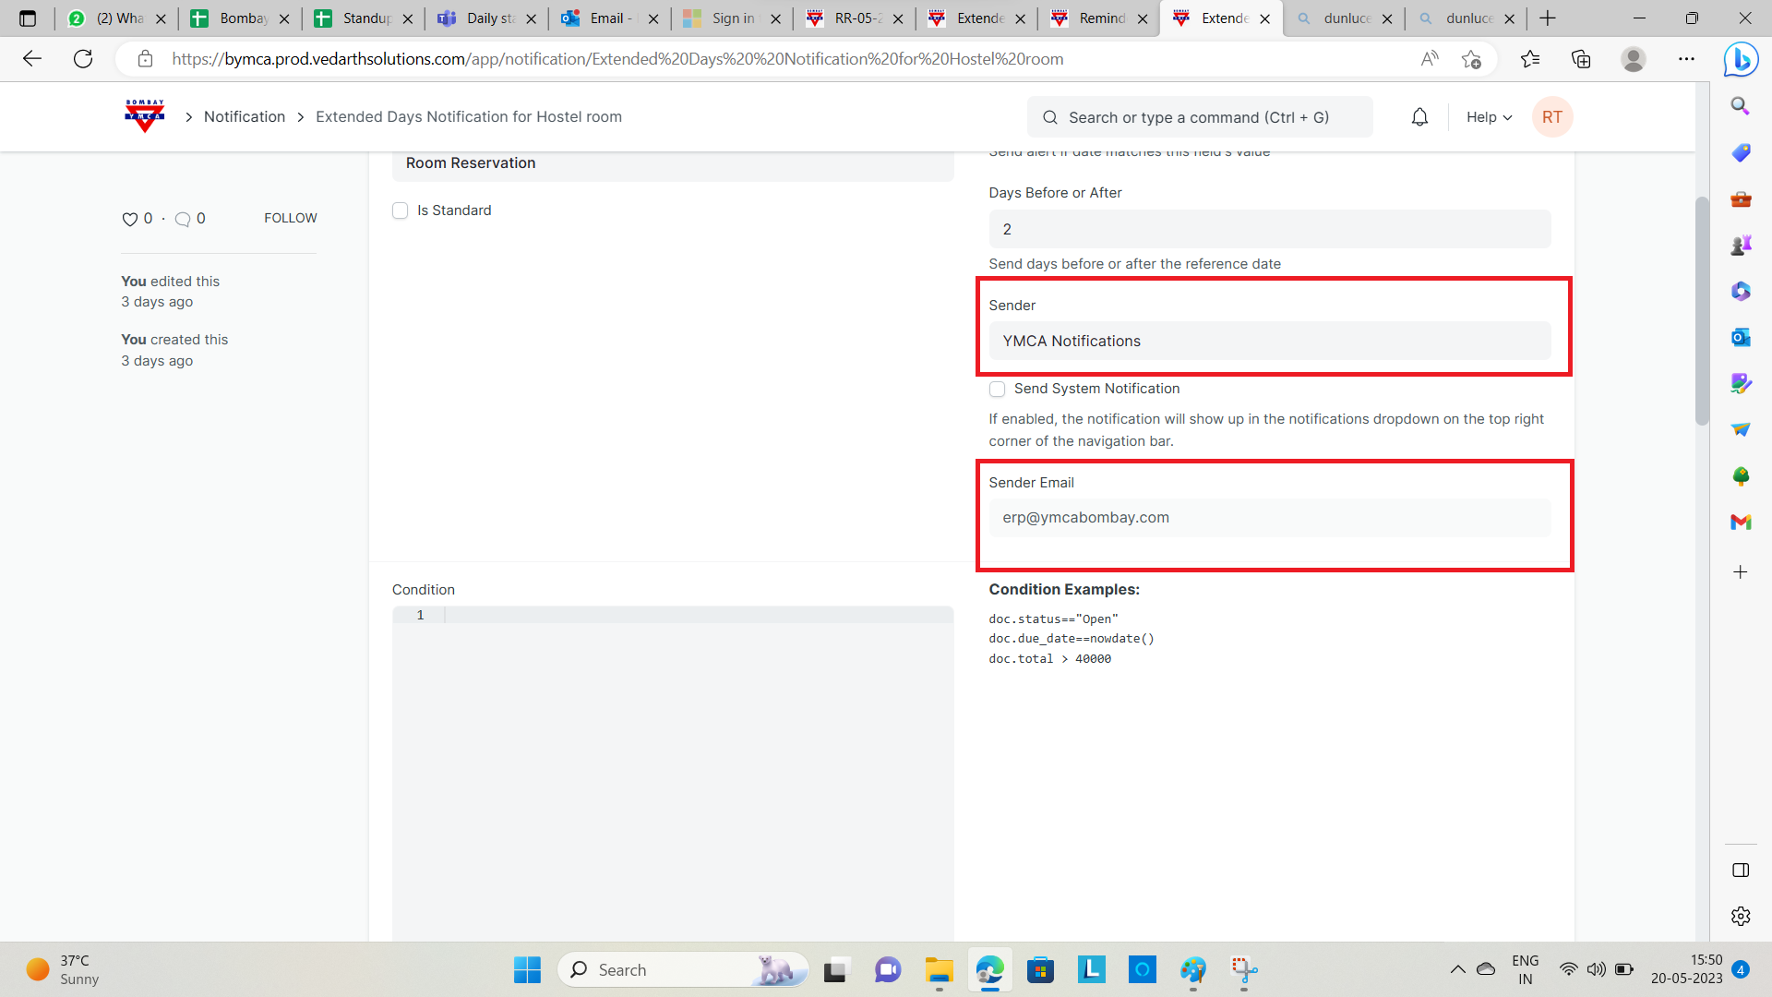Screen dimensions: 1772x997
Task: Click the Bombay YMCA logo
Action: 144,116
